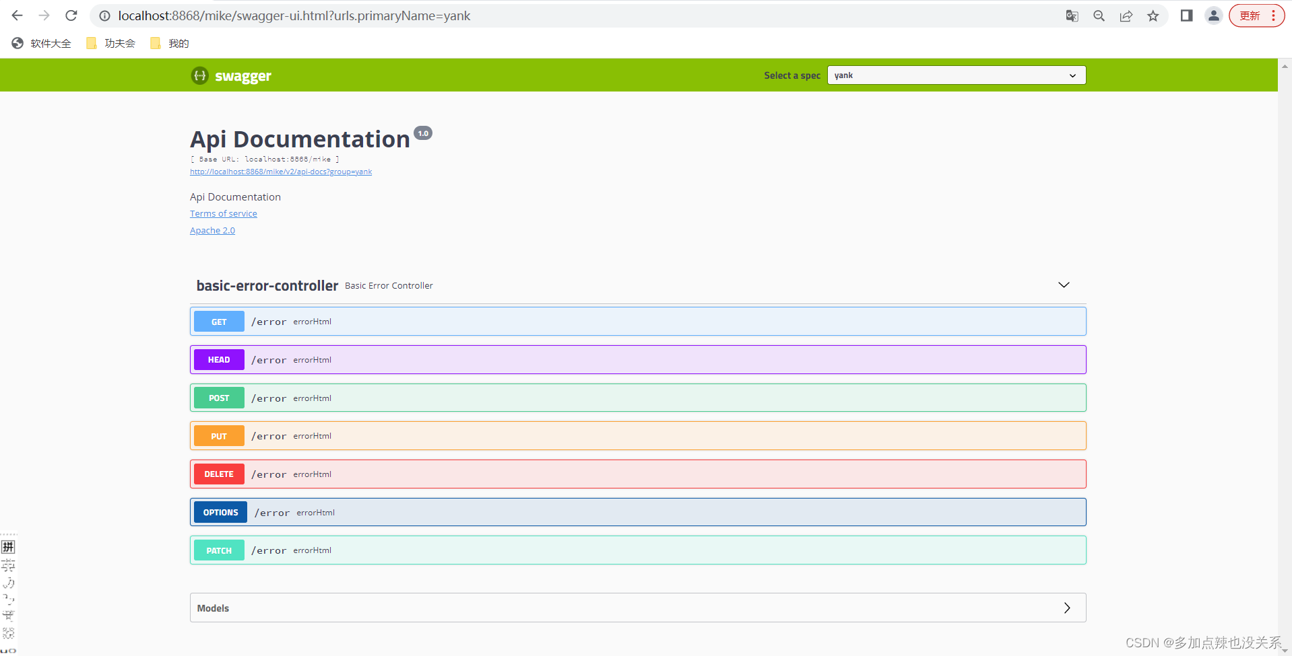Open the 功夫会 bookmark folder
This screenshot has height=656, width=1292.
pyautogui.click(x=111, y=43)
